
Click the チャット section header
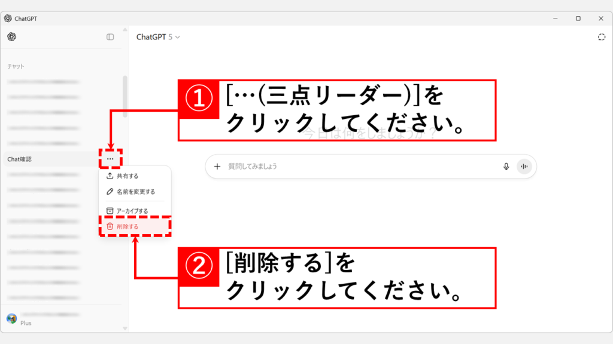[16, 66]
